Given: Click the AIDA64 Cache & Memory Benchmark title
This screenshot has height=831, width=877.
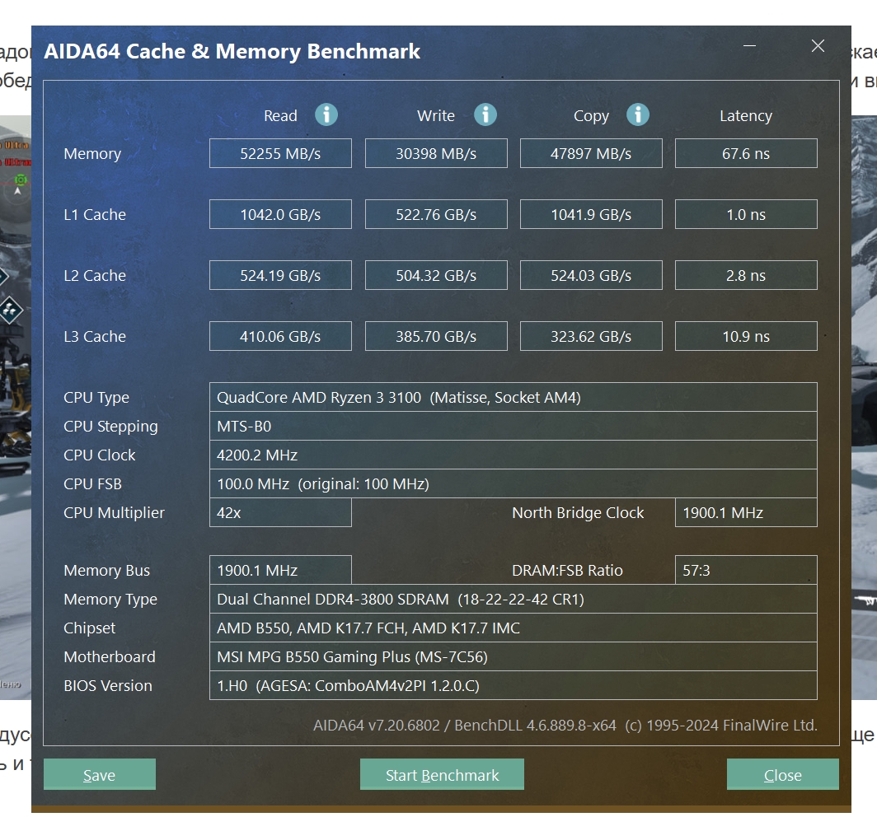Looking at the screenshot, I should click(x=232, y=51).
